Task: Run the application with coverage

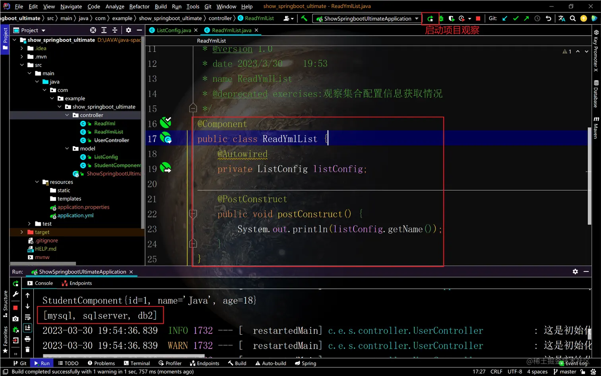Action: coord(451,18)
